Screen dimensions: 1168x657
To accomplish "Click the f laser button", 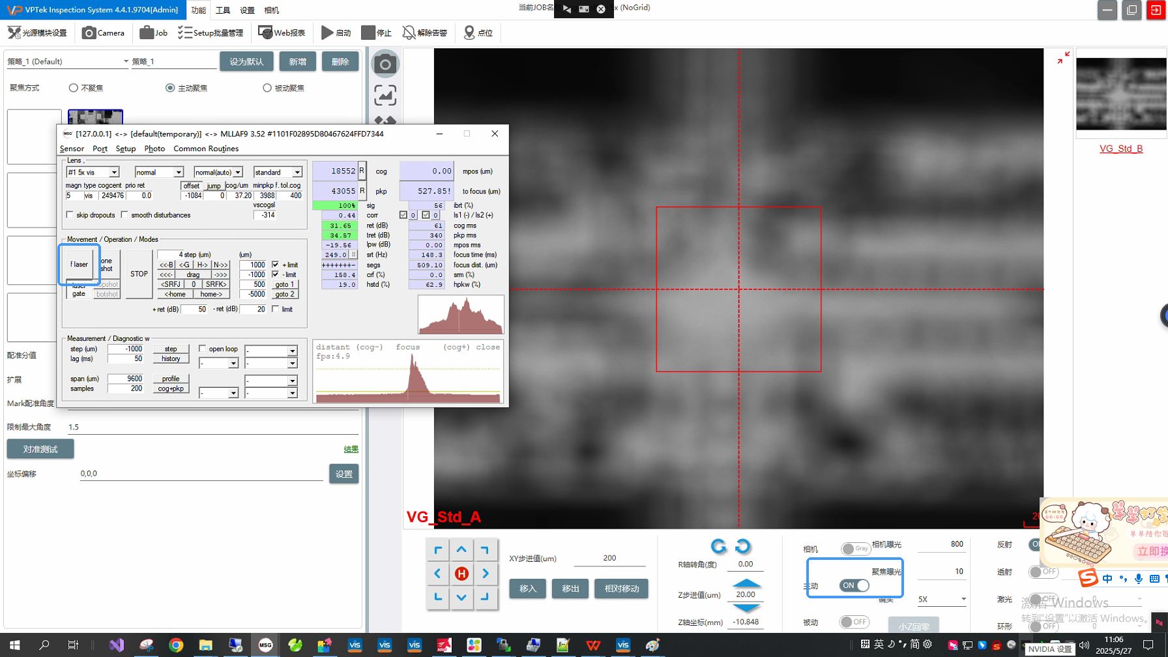I will (79, 264).
